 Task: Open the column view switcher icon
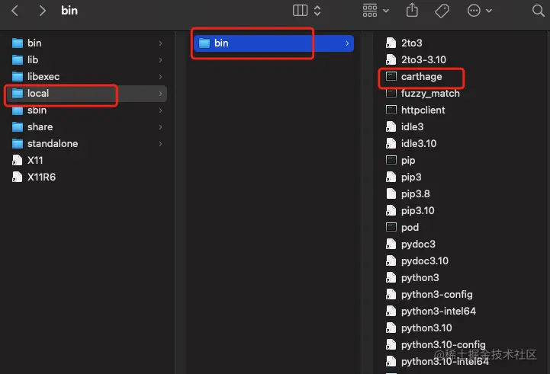[x=300, y=11]
